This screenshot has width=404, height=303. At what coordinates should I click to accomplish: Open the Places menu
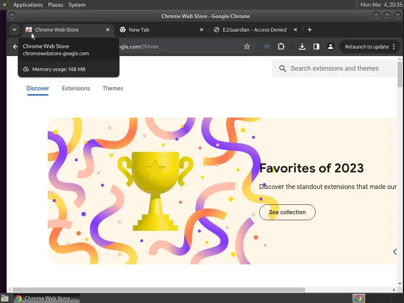coord(55,5)
